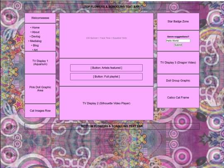This screenshot has height=168, width=224.
Task: Click the Artists featured button
Action: point(106,68)
